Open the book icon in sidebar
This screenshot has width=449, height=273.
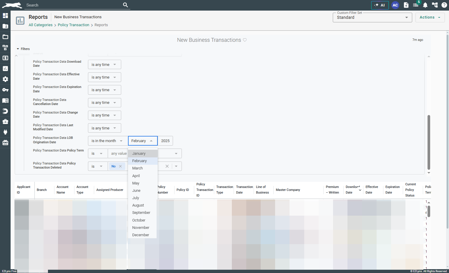pyautogui.click(x=5, y=100)
